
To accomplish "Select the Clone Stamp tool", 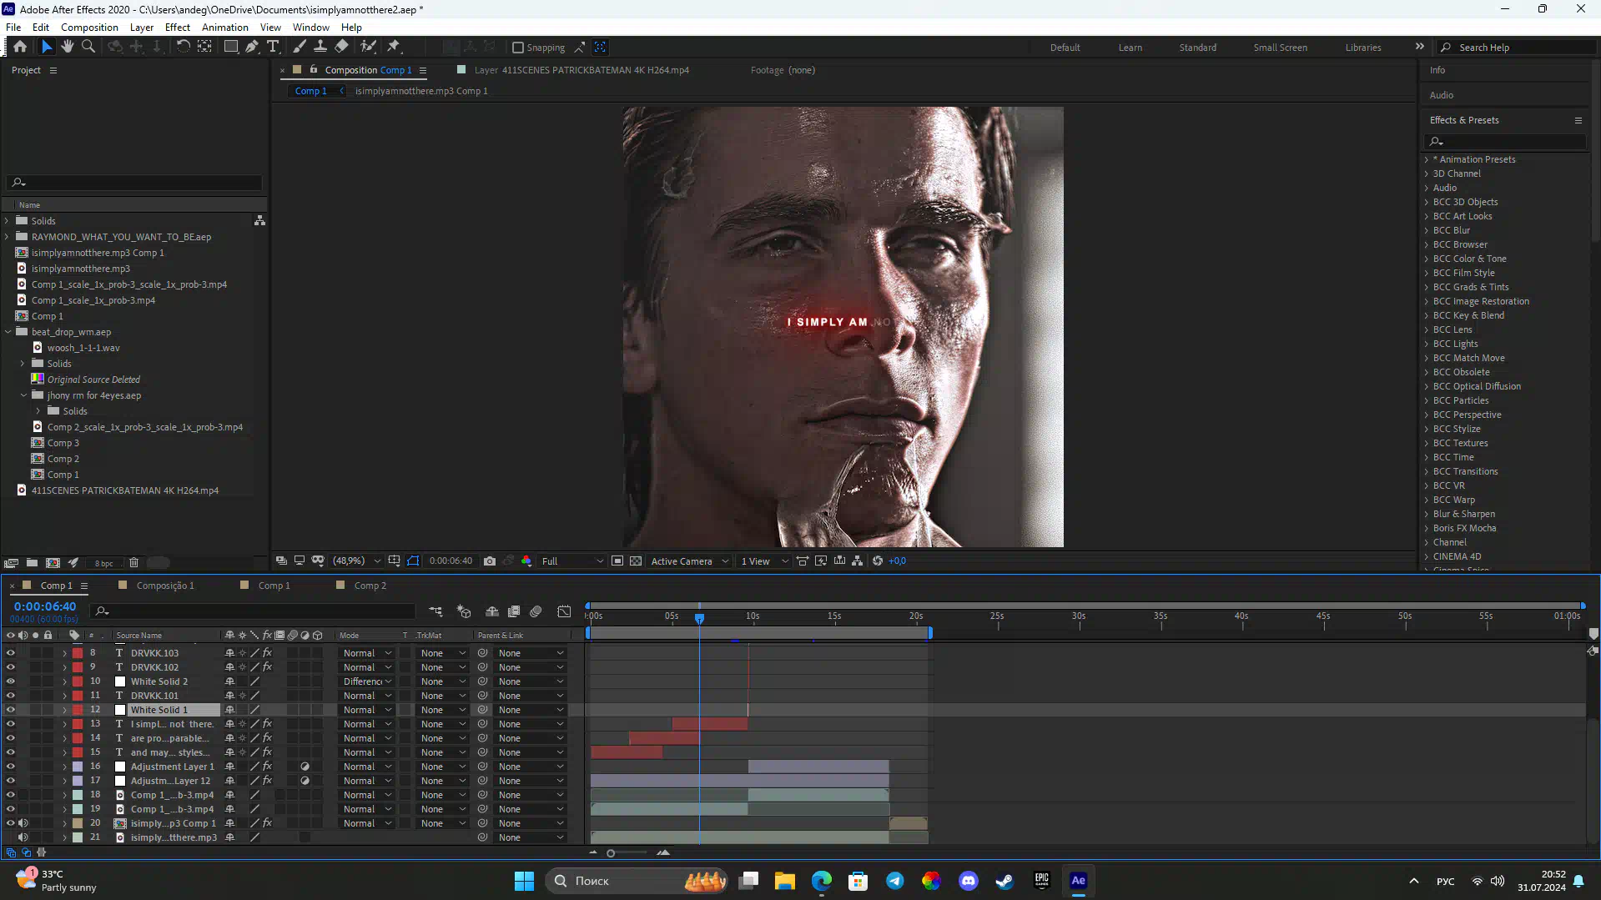I will (x=320, y=47).
